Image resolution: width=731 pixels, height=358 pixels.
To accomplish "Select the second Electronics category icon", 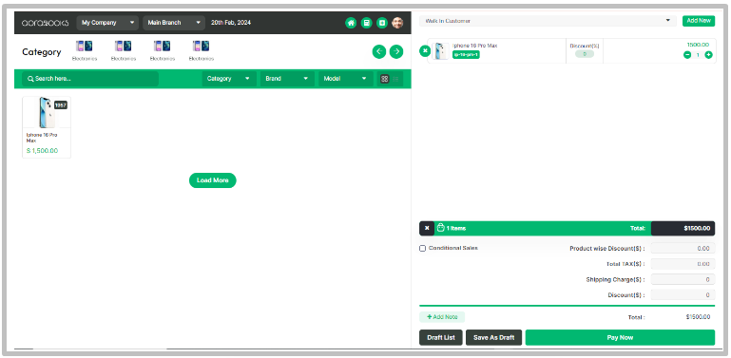I will point(123,47).
